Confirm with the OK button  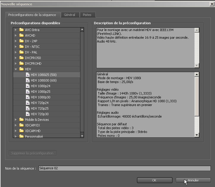pos(154,180)
